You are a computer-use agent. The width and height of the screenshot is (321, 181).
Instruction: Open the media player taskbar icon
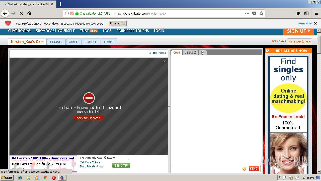pos(37,178)
